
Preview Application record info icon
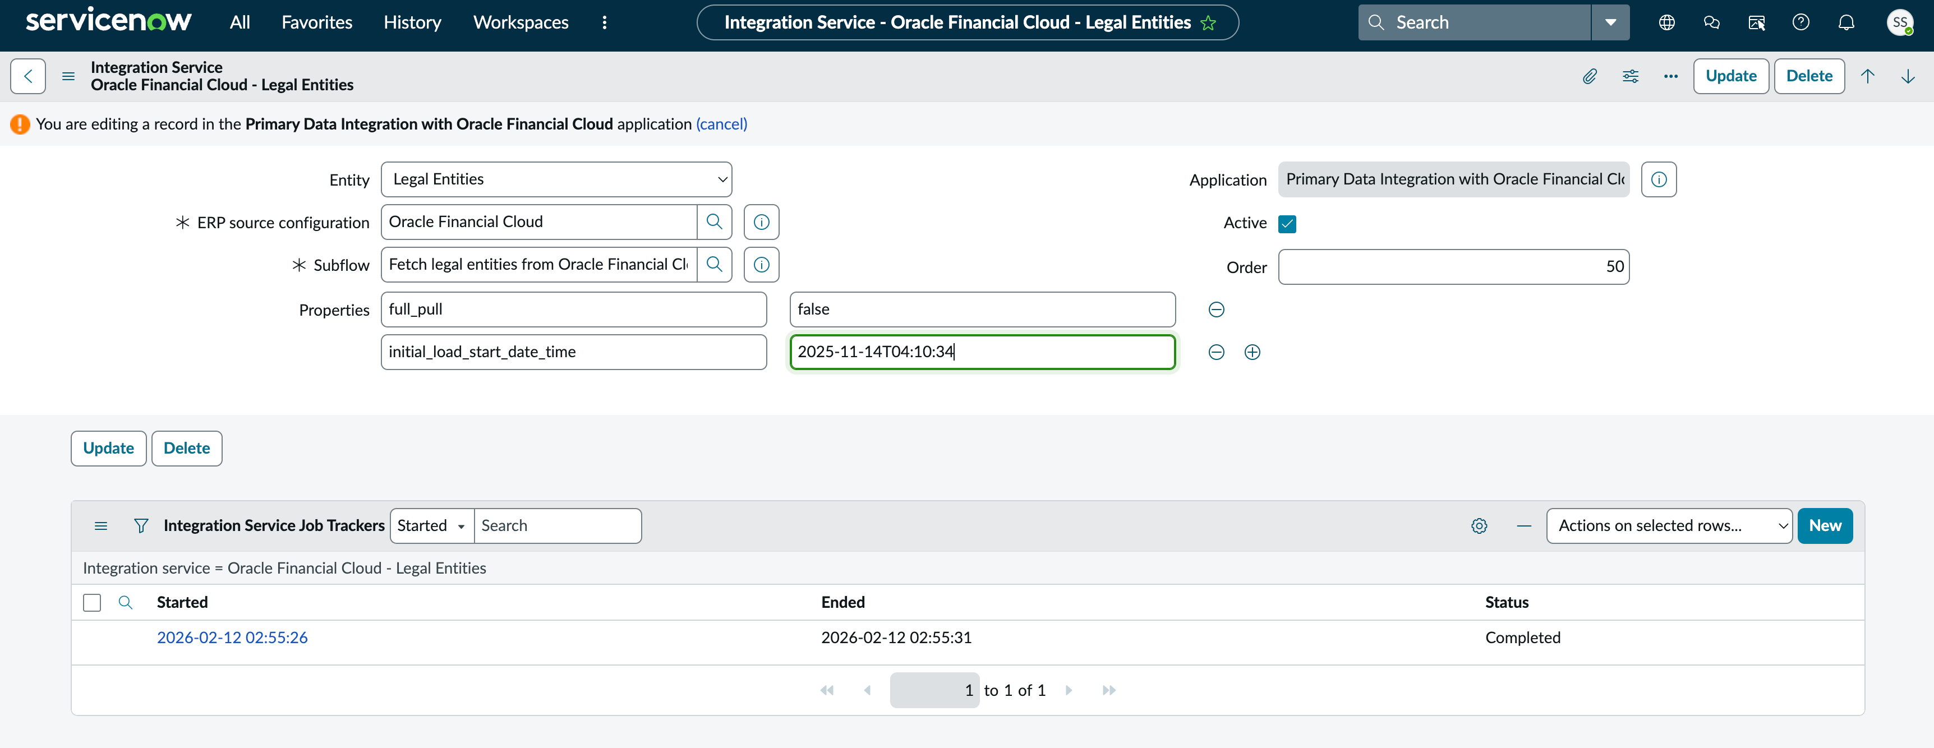tap(1659, 179)
